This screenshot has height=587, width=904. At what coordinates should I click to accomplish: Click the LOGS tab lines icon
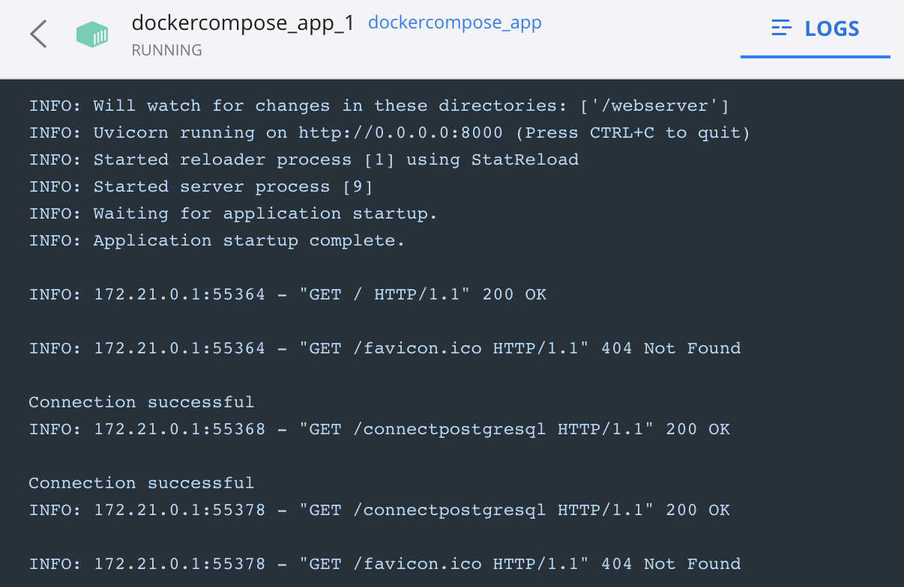click(782, 29)
